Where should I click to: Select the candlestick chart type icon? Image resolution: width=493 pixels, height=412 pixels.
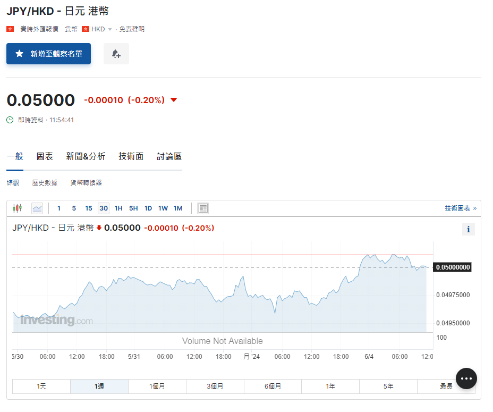point(18,208)
